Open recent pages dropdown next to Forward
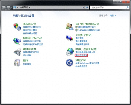 12,8
